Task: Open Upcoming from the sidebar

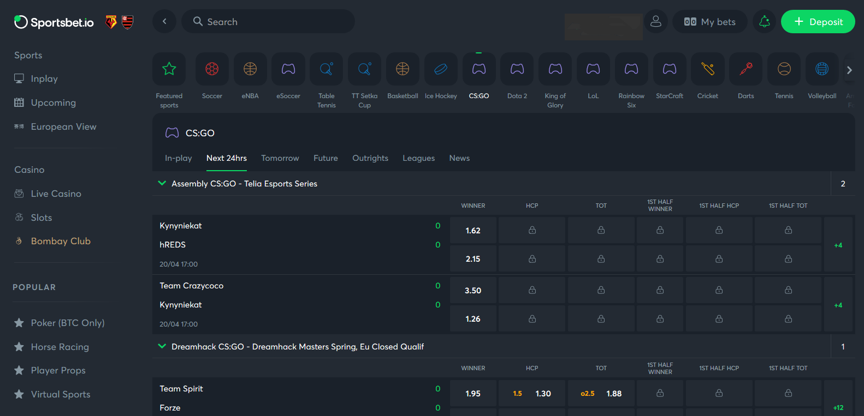Action: tap(45, 103)
